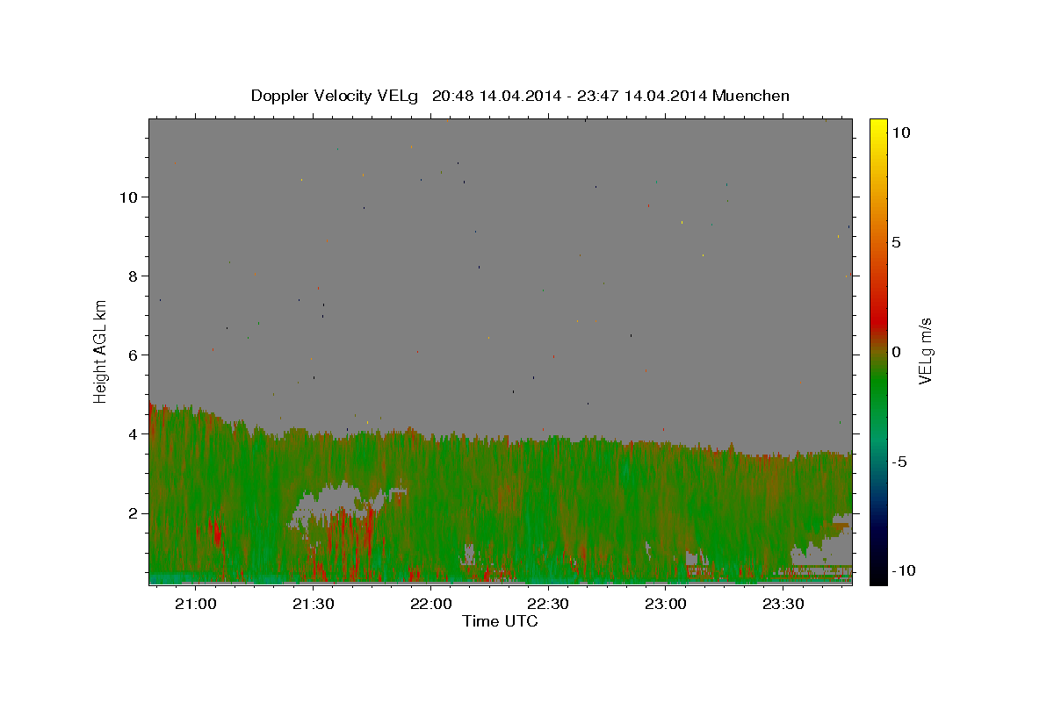
Task: Click the height axis label 2
Action: tap(133, 512)
